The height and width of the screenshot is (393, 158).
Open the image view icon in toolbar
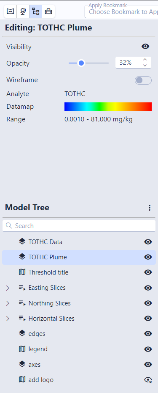coord(10,11)
